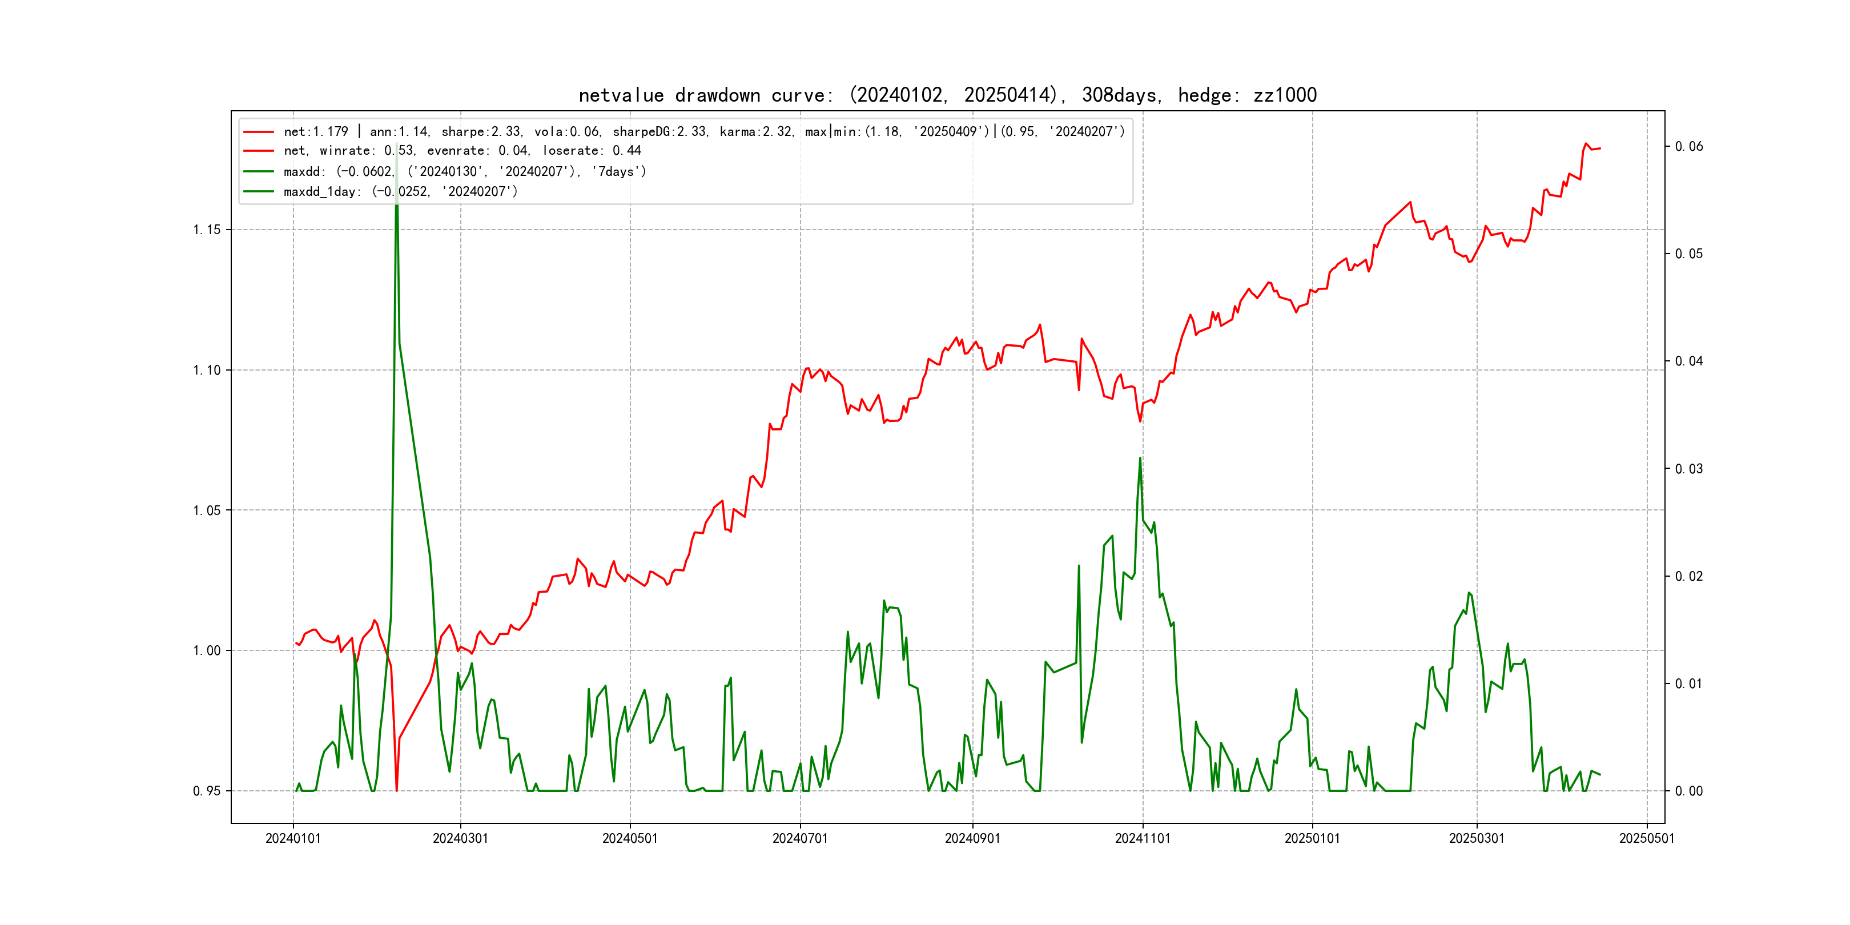Select the 20241101 x-axis tick label

point(1143,839)
